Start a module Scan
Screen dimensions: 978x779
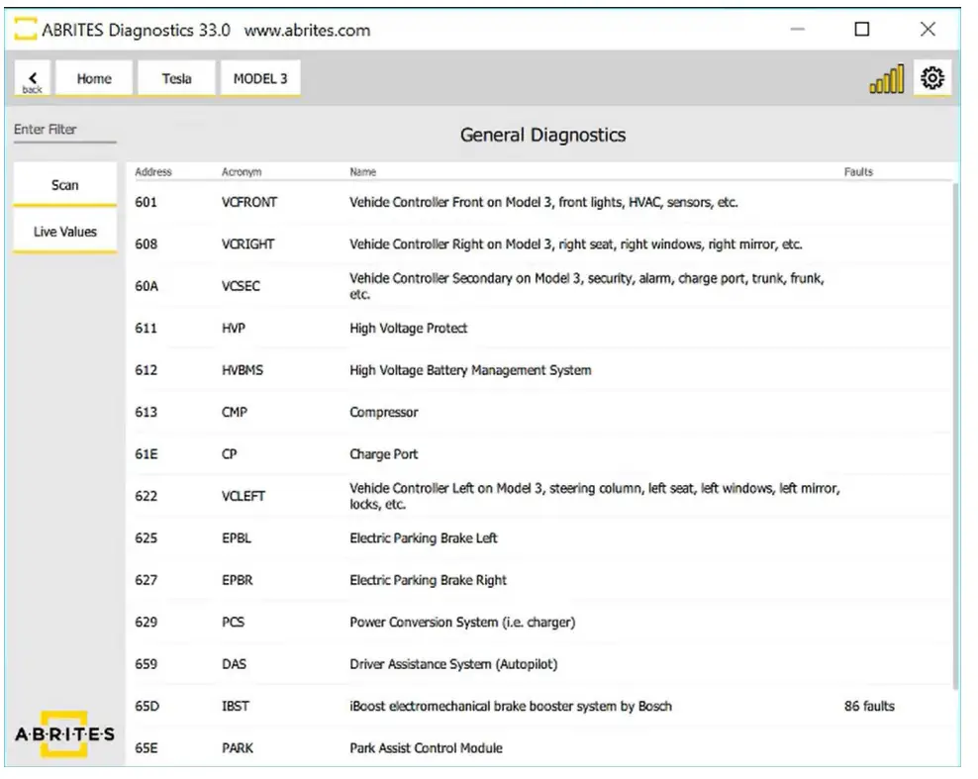[63, 183]
